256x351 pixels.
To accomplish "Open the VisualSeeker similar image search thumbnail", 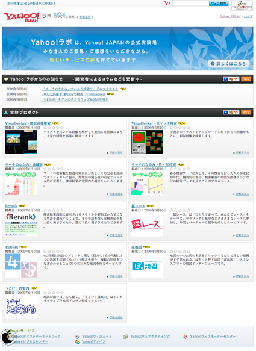I will 21,142.
